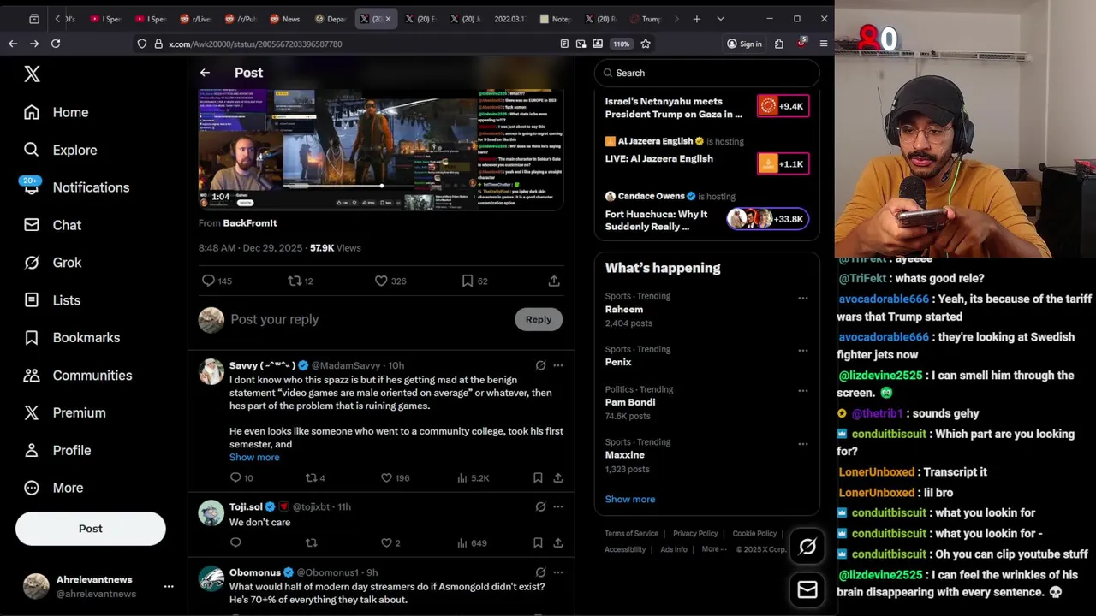Screen dimensions: 1096x616
Task: Open more options for Penix trend
Action: pos(803,351)
